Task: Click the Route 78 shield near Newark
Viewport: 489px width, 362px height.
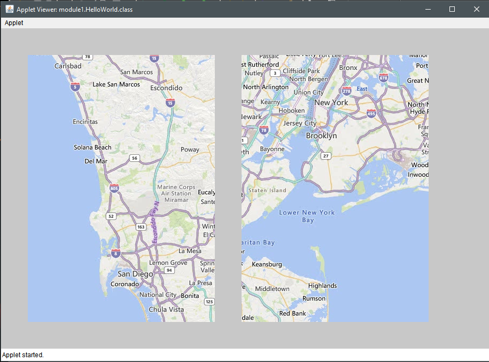Action: [264, 129]
